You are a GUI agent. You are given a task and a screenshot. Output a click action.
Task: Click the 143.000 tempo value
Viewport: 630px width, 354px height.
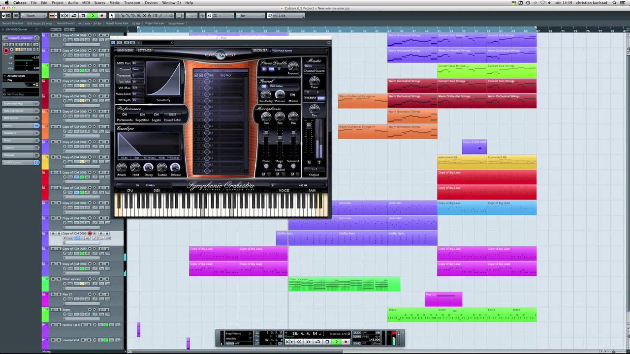coord(375,340)
